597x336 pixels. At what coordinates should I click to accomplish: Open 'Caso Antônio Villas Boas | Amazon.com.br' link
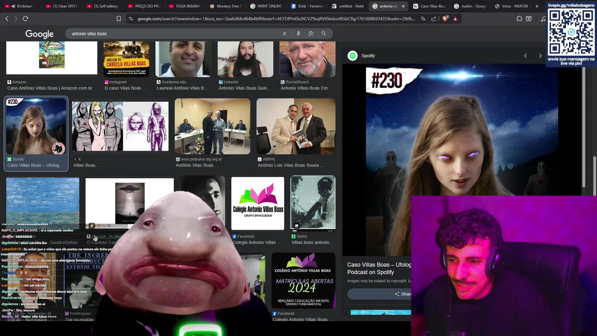point(50,88)
